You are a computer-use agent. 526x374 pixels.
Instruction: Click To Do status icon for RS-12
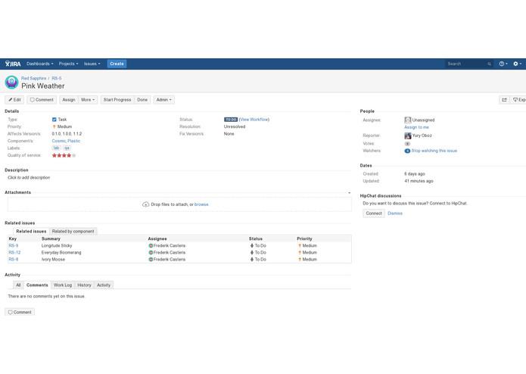[x=251, y=252]
